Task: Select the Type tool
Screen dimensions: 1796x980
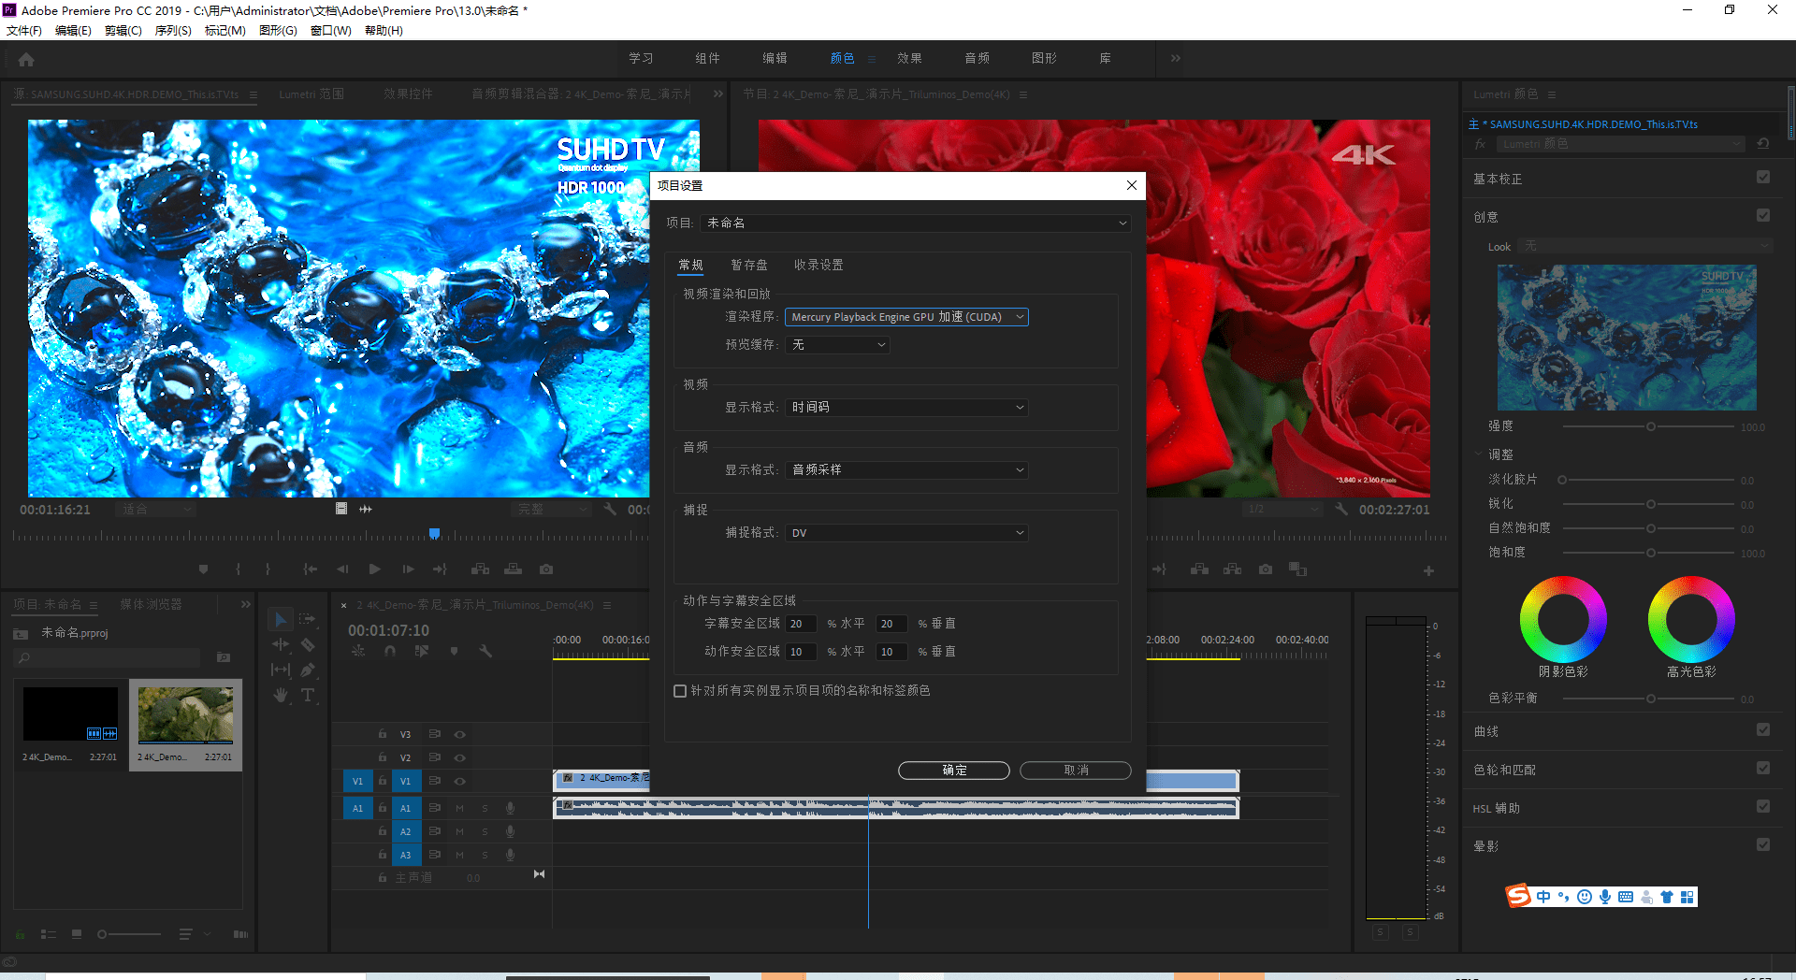Action: click(x=308, y=695)
